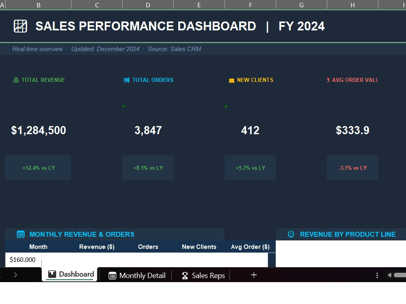Click the TOTAL REVENUE label
Image resolution: width=406 pixels, height=304 pixels.
coord(43,80)
